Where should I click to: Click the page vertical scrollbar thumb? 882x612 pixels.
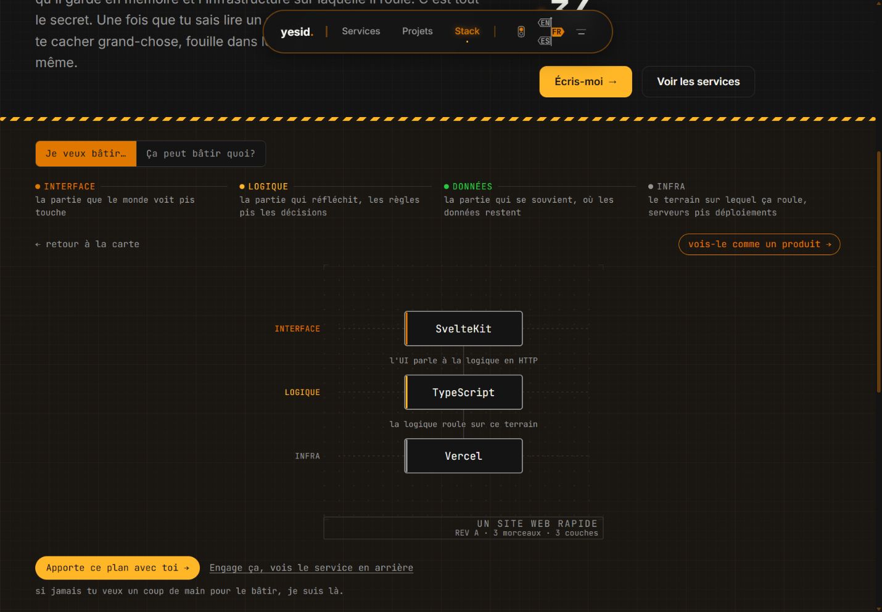coord(878,271)
